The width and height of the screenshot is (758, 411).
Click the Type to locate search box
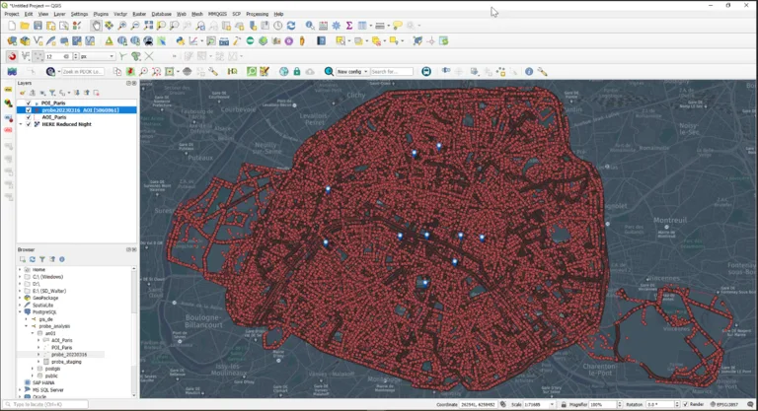[x=46, y=404]
